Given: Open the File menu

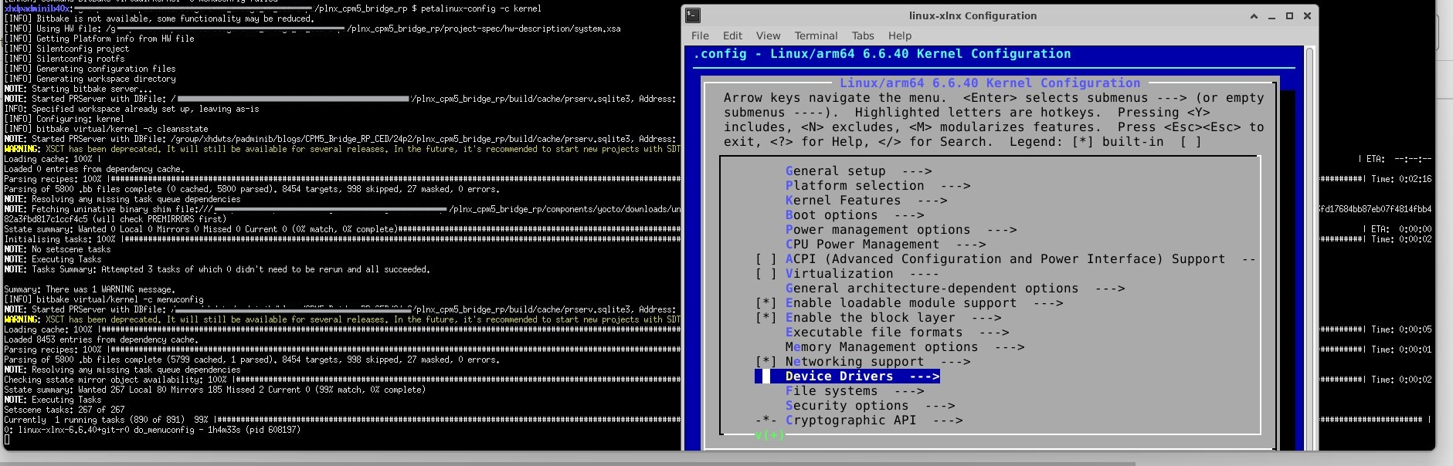Looking at the screenshot, I should point(700,35).
